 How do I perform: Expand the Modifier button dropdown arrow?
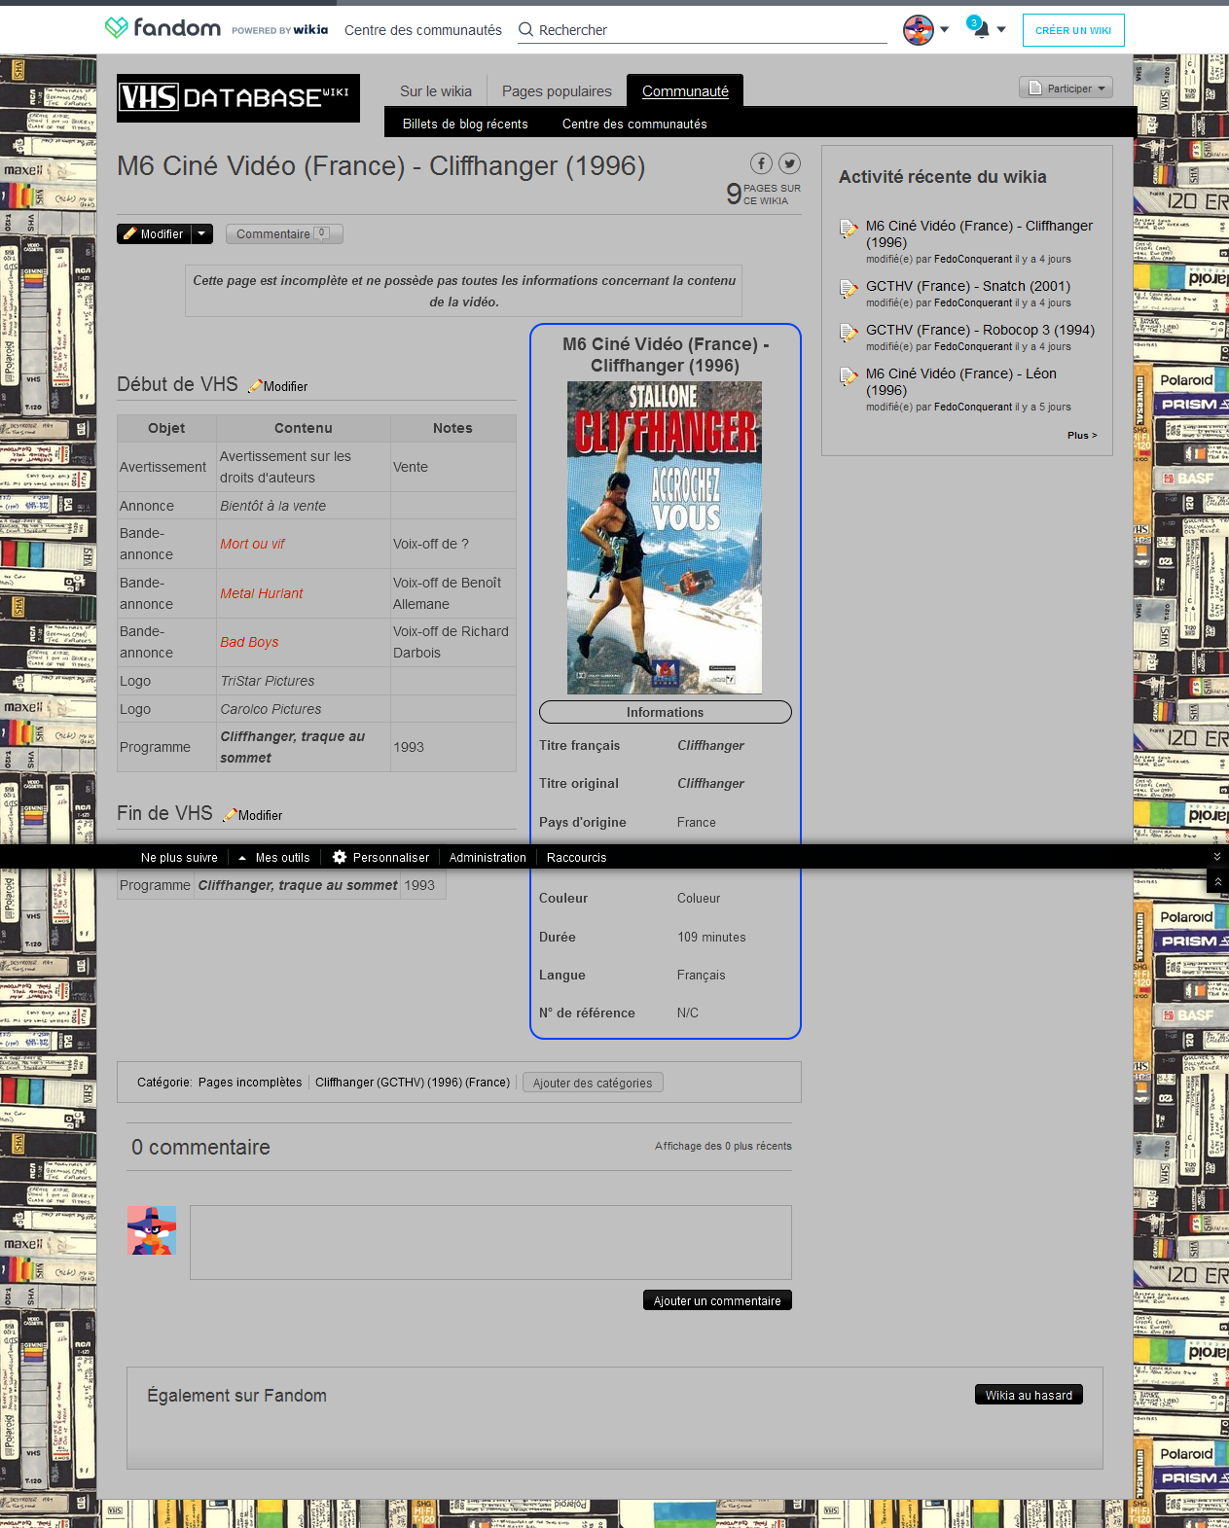(201, 233)
